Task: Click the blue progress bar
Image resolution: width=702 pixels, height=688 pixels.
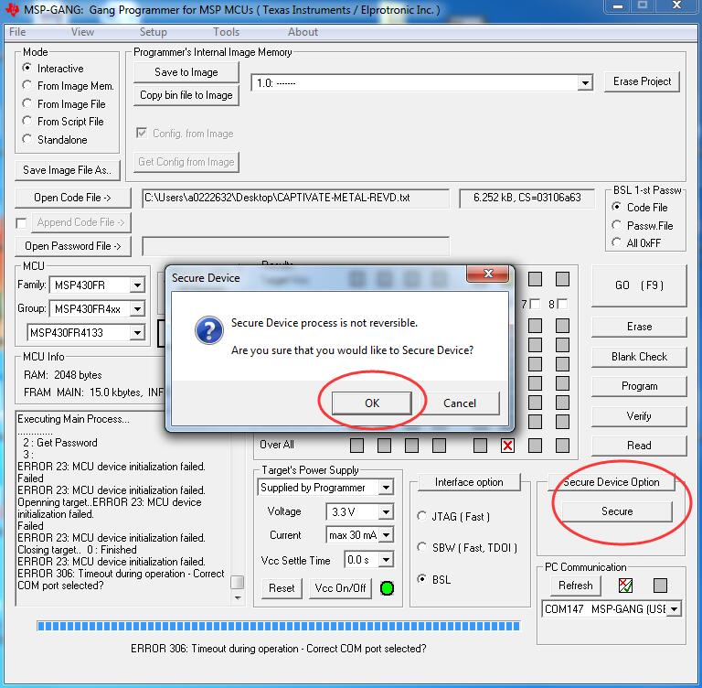Action: pos(279,626)
